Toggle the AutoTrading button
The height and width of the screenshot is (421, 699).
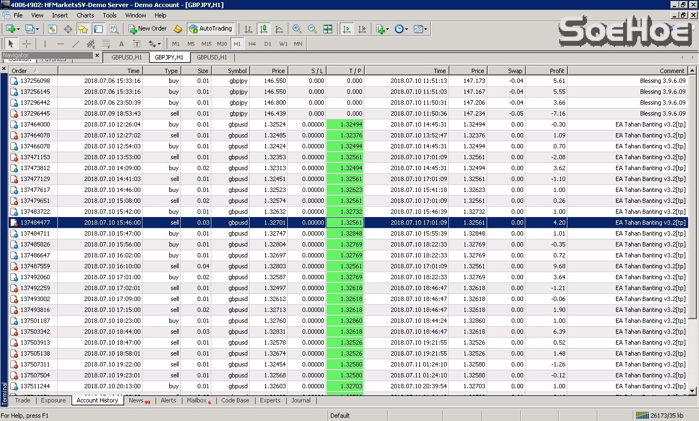(x=210, y=29)
